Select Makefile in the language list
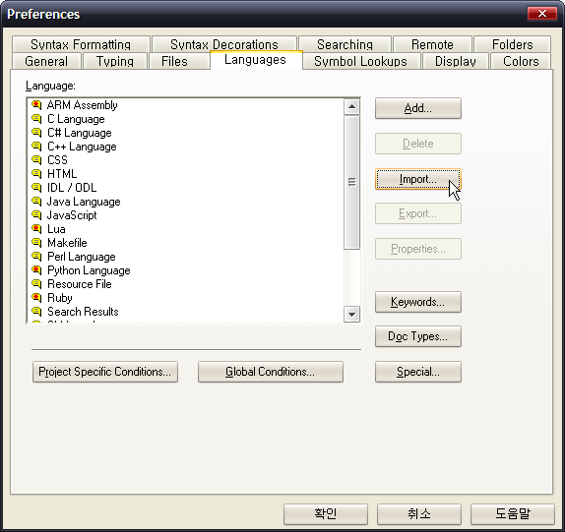Screen dimensions: 565x532 tap(67, 243)
